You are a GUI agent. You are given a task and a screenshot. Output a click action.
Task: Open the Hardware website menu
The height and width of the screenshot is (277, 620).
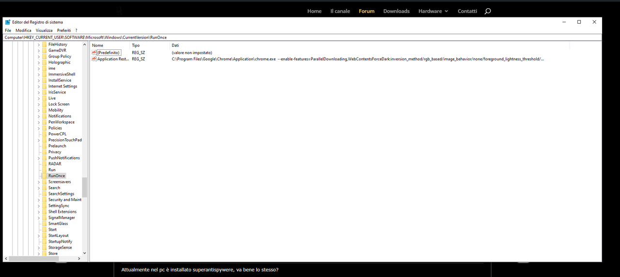tap(434, 11)
